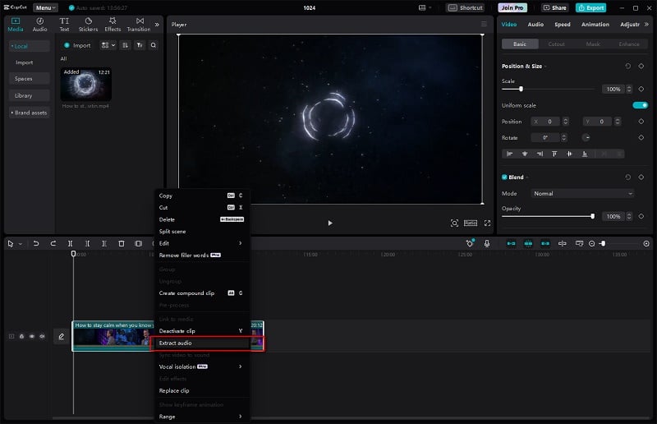Screen dimensions: 657x424
Task: Toggle track visibility eye icon
Action: pos(32,336)
